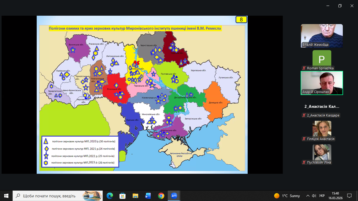The width and height of the screenshot is (358, 201).
Task: Open the notification center icon
Action: point(349,196)
